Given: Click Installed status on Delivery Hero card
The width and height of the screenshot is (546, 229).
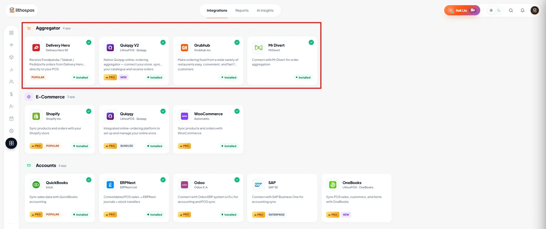Looking at the screenshot, I should [81, 77].
